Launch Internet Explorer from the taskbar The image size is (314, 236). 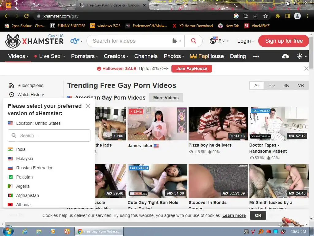[25, 231]
